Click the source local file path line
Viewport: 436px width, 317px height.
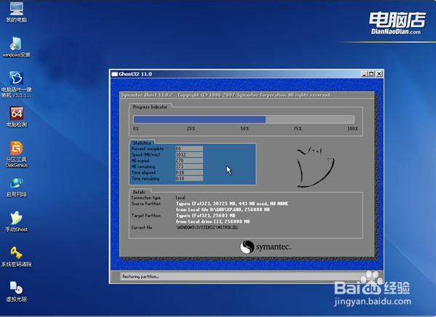tap(223, 209)
